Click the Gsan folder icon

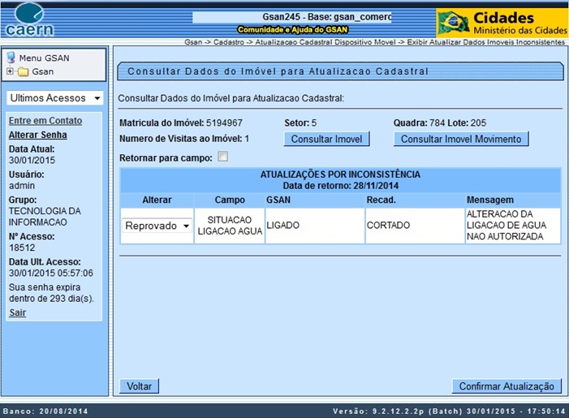(23, 72)
